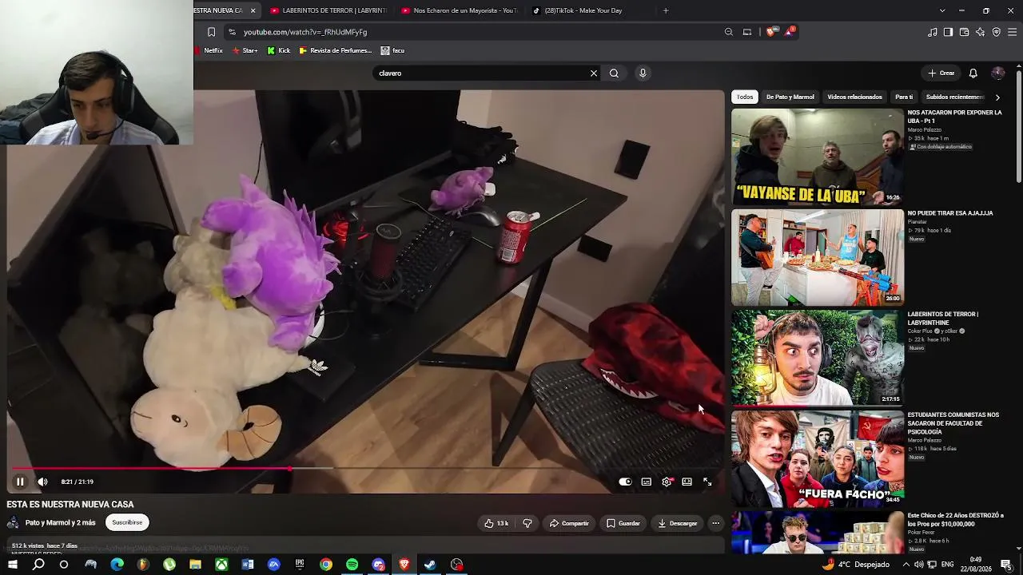
Task: Open Google Chrome from the taskbar
Action: [x=326, y=565]
